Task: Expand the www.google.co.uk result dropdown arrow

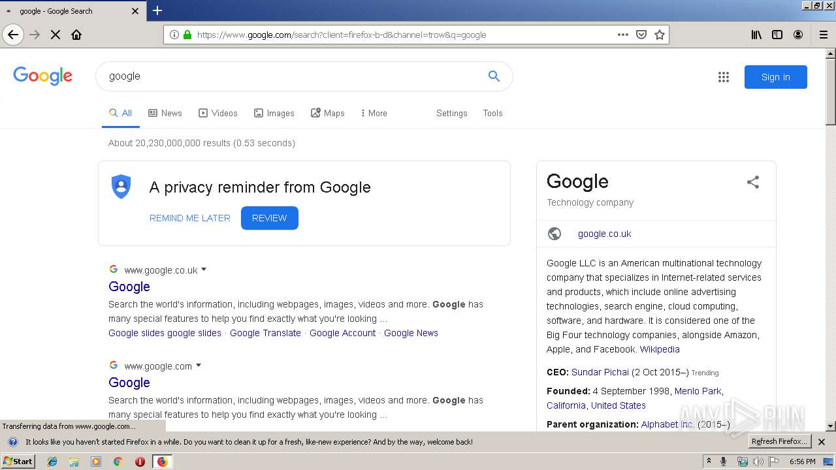Action: coord(204,269)
